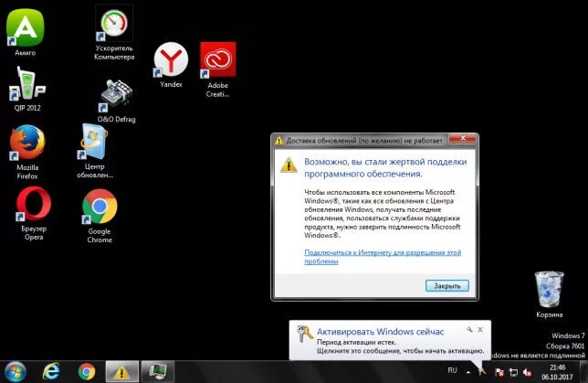The width and height of the screenshot is (588, 383).
Task: Open Центр обновления desktop shortcut
Action: click(x=95, y=151)
